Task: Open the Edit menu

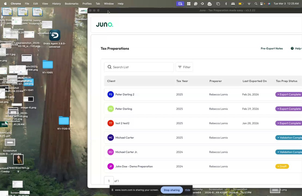Action: 35,4
